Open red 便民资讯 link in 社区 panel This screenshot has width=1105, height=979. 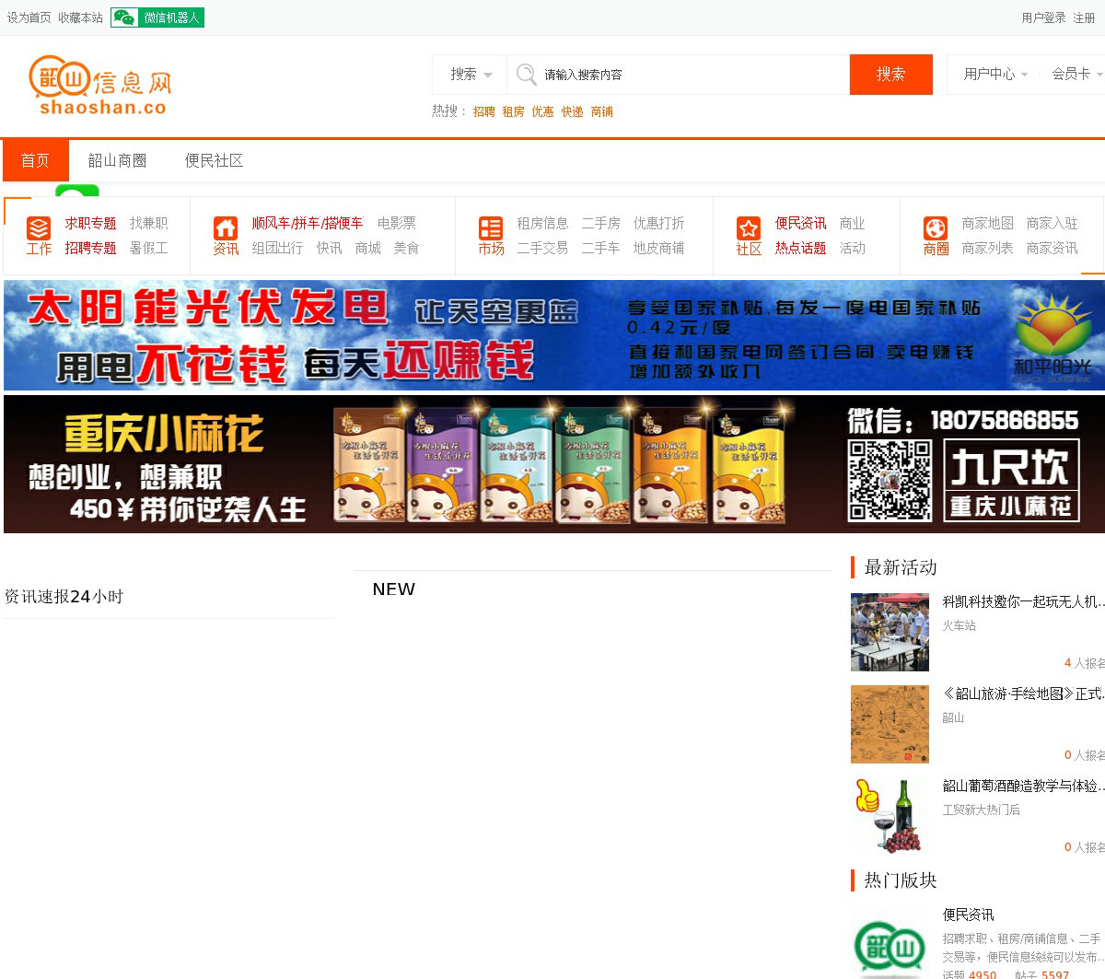pos(800,224)
